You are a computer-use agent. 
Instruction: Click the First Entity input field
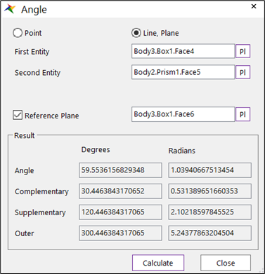(x=183, y=51)
